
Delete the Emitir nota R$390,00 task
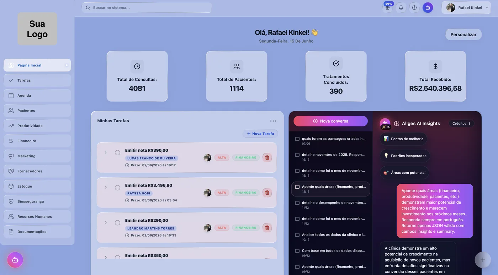click(x=267, y=158)
